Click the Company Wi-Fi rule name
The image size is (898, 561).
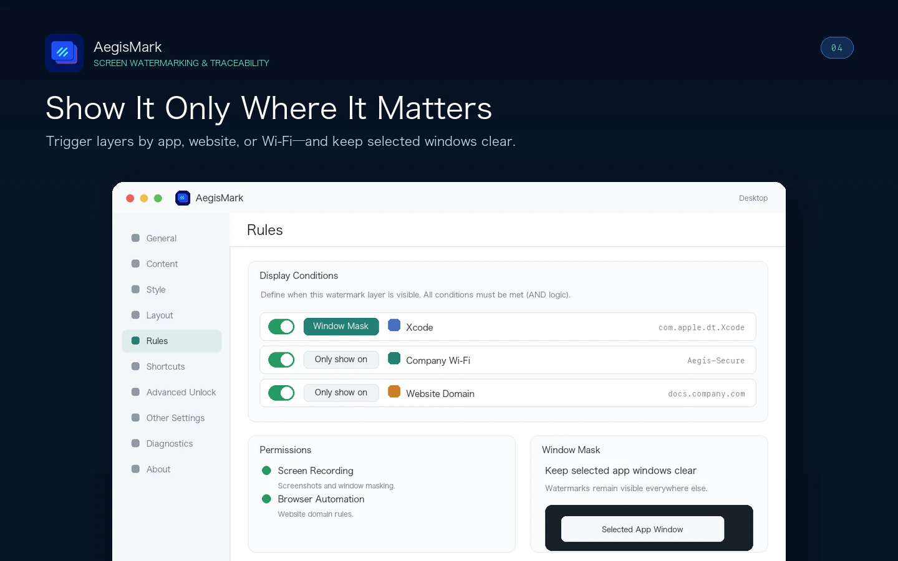(438, 360)
